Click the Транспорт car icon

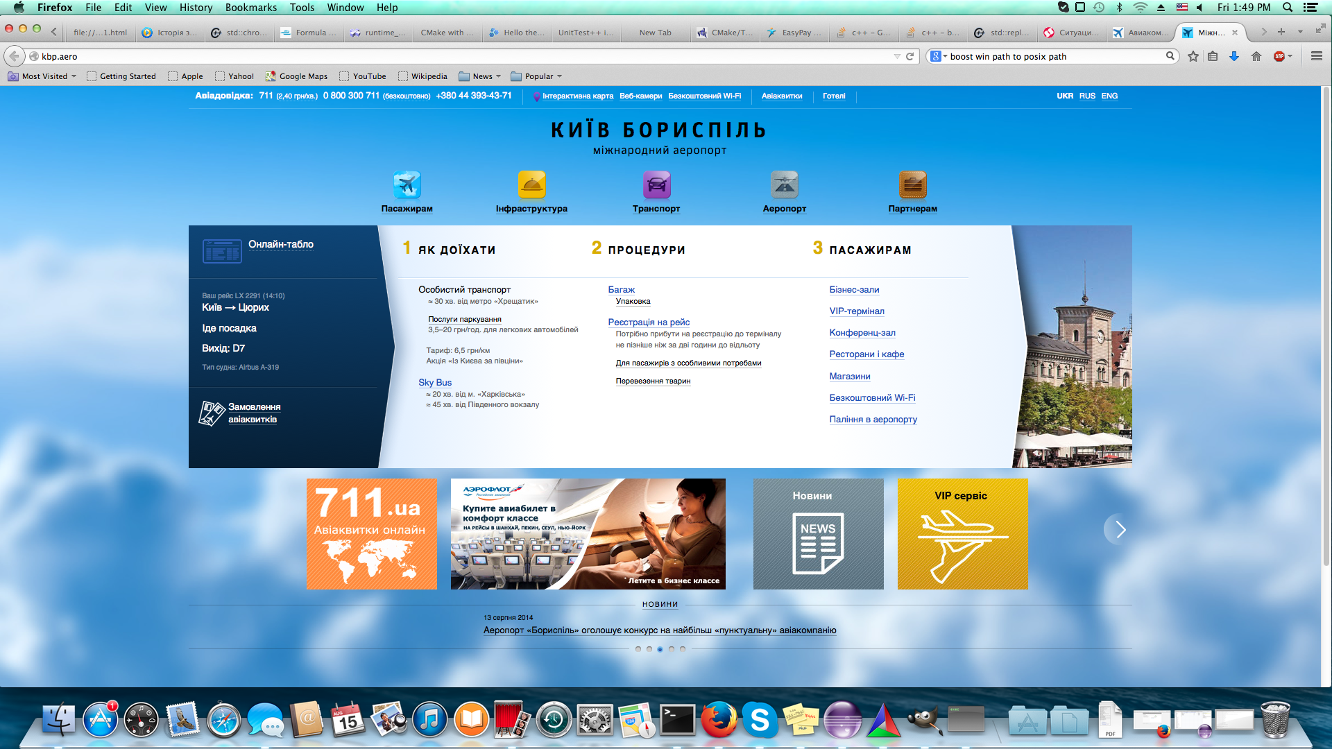coord(656,184)
